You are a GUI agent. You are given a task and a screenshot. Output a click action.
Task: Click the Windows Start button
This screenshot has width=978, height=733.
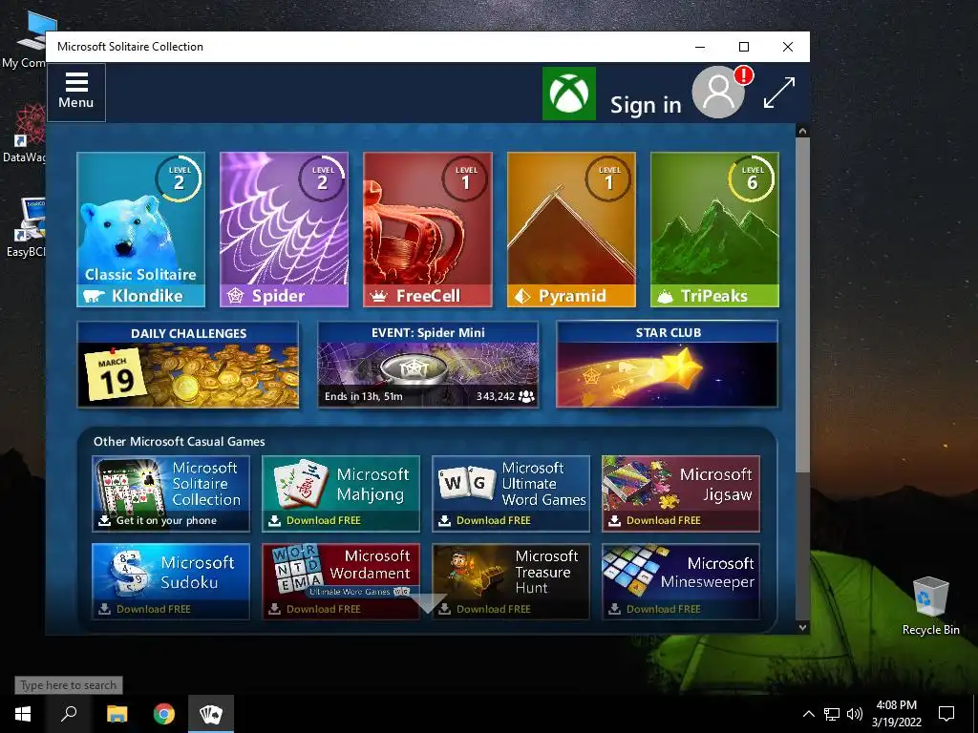click(23, 714)
